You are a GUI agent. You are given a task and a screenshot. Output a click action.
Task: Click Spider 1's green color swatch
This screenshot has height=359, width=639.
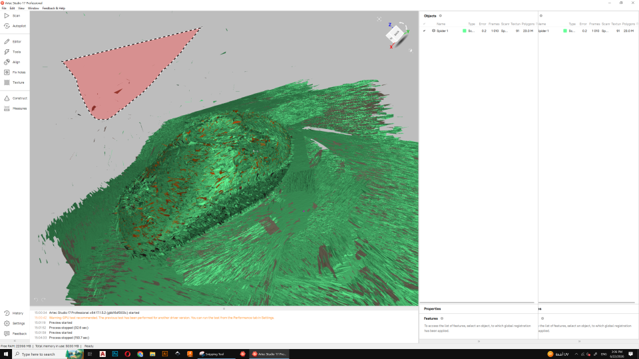click(464, 31)
